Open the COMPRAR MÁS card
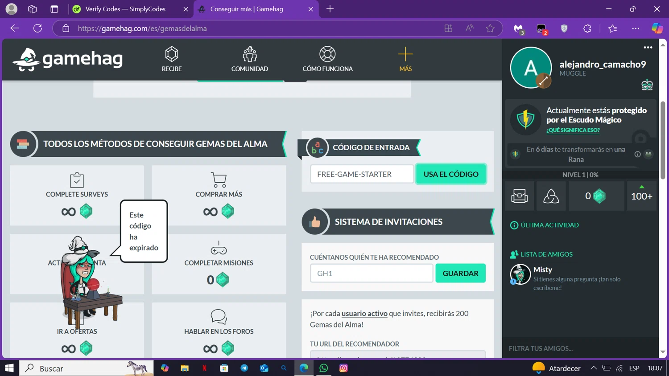This screenshot has width=669, height=376. [x=219, y=195]
